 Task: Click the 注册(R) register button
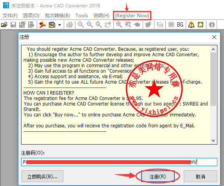[158, 176]
